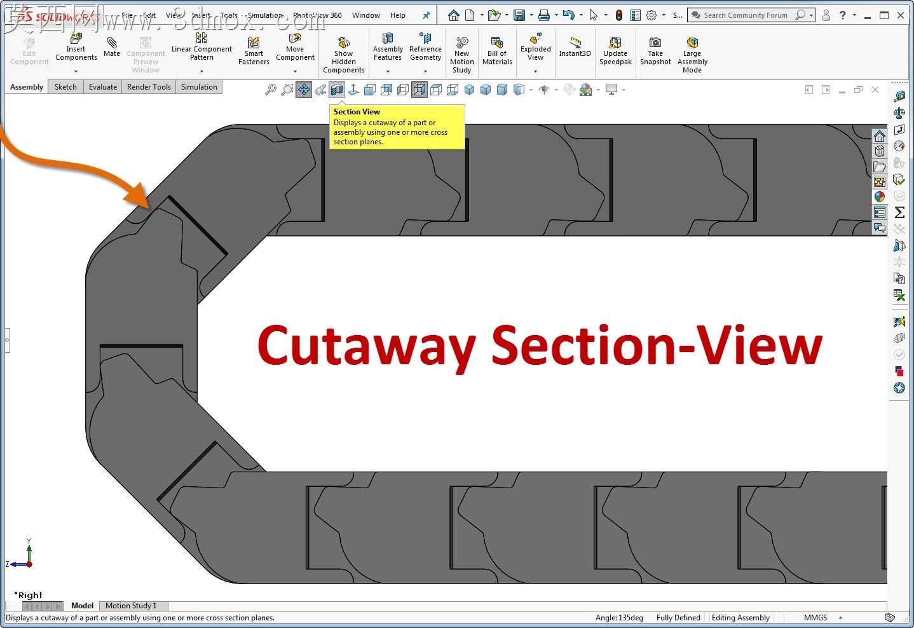
Task: Click 'Fully Defined' in status bar
Action: [x=678, y=618]
